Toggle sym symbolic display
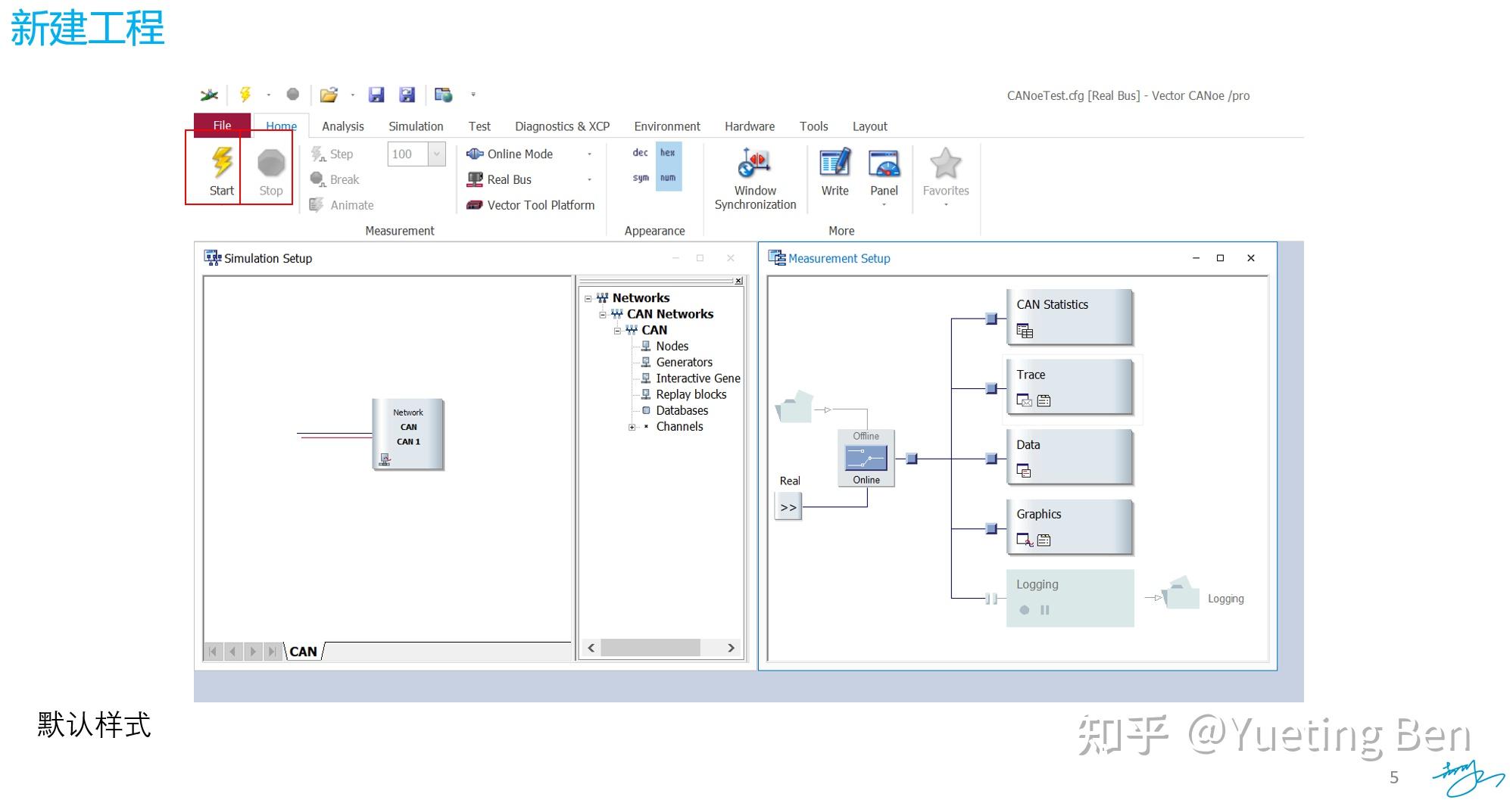This screenshot has width=1510, height=803. click(641, 179)
